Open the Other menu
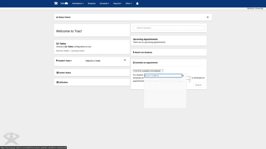The height and width of the screenshot is (149, 266). 129,3
